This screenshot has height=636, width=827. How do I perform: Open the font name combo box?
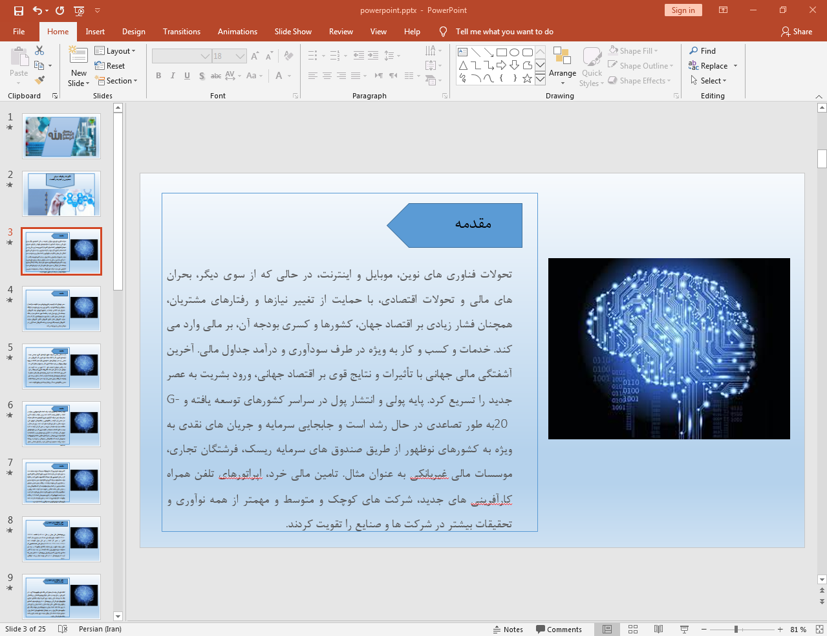(182, 56)
